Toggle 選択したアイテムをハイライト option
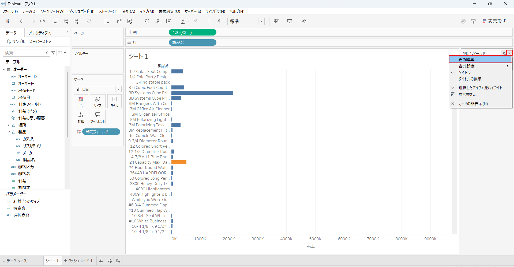This screenshot has height=267, width=514. tap(480, 88)
